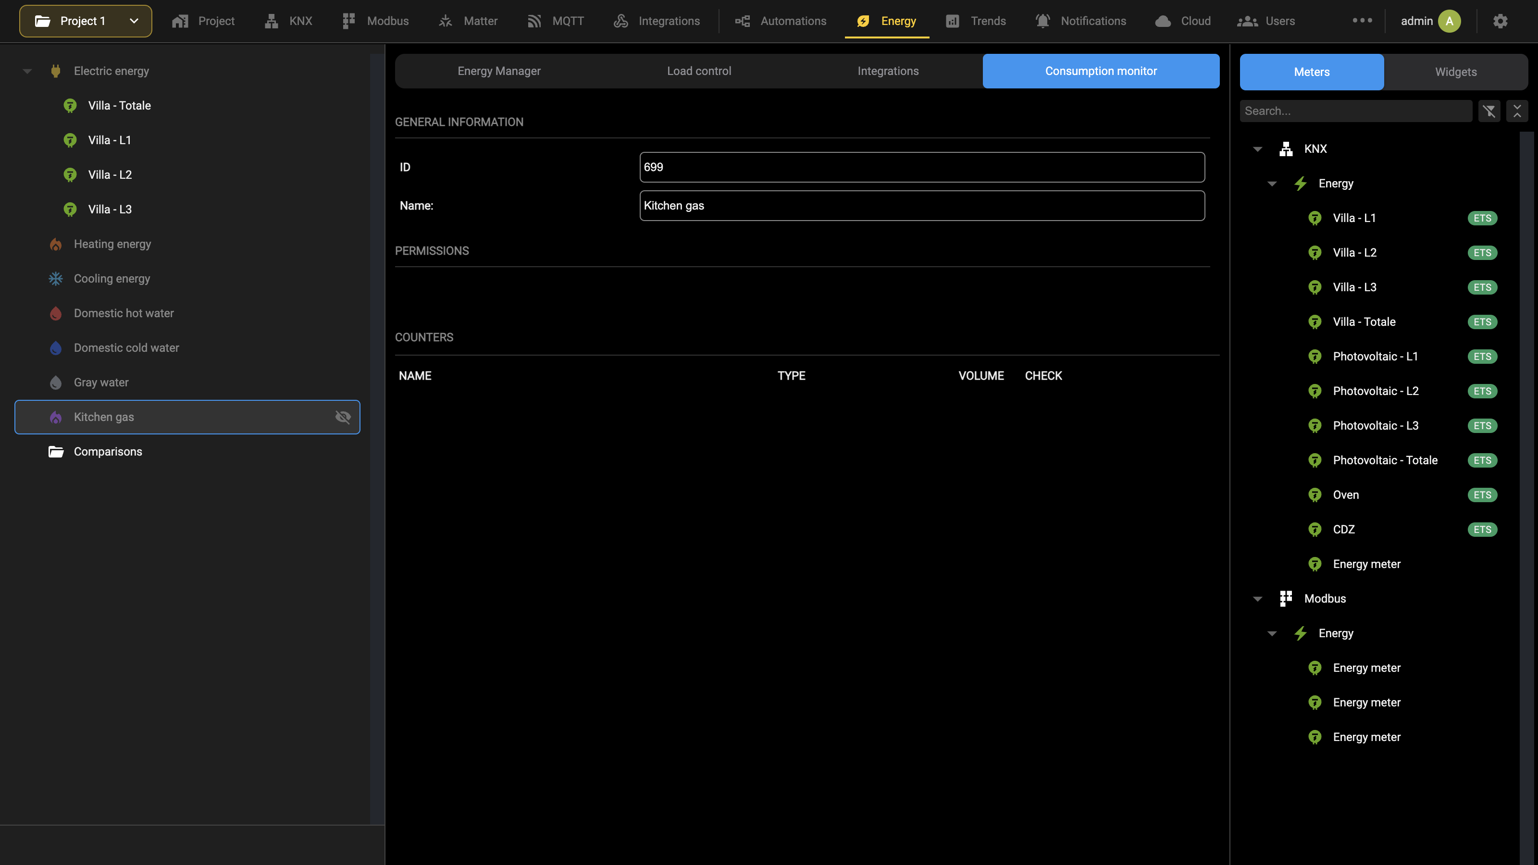Viewport: 1538px width, 865px height.
Task: Switch to the Load control tab
Action: (698, 71)
